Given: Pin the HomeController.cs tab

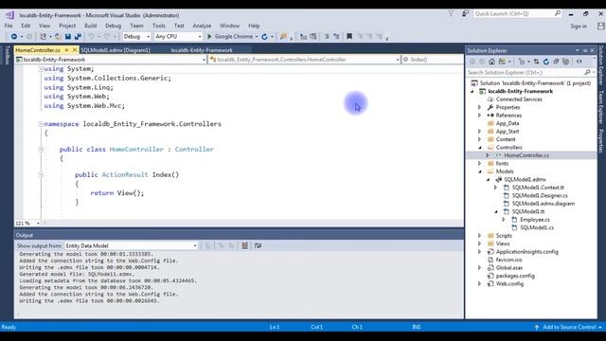Looking at the screenshot, I should click(66, 50).
